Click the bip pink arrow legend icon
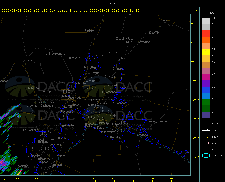The image size is (225, 182). 206,143
